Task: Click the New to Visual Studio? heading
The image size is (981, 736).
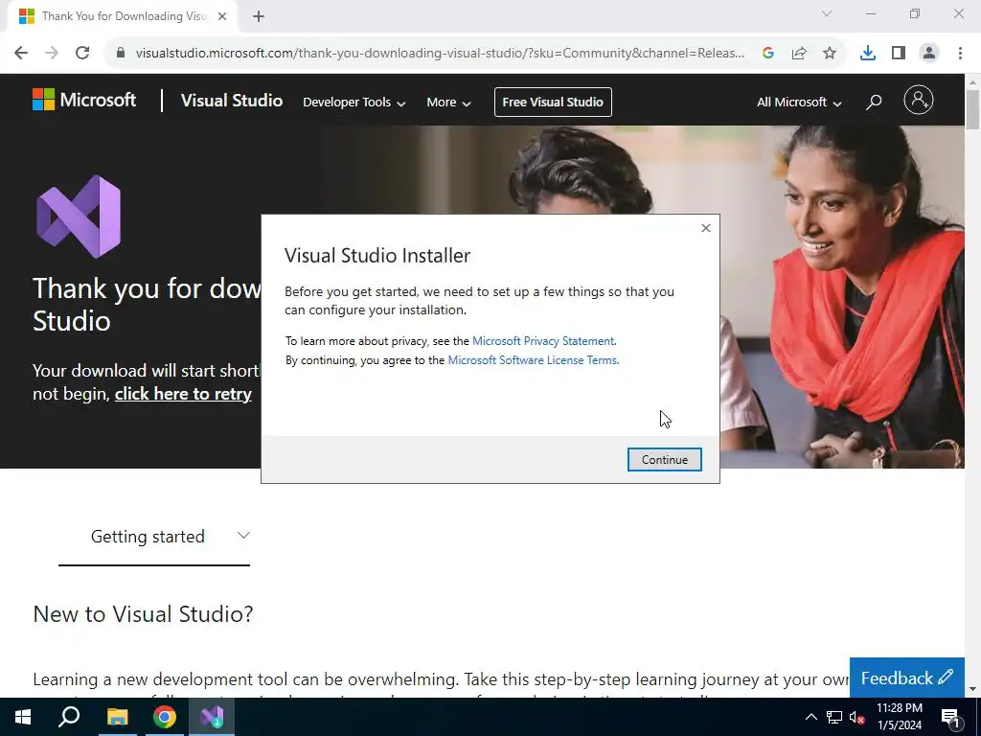Action: (144, 614)
